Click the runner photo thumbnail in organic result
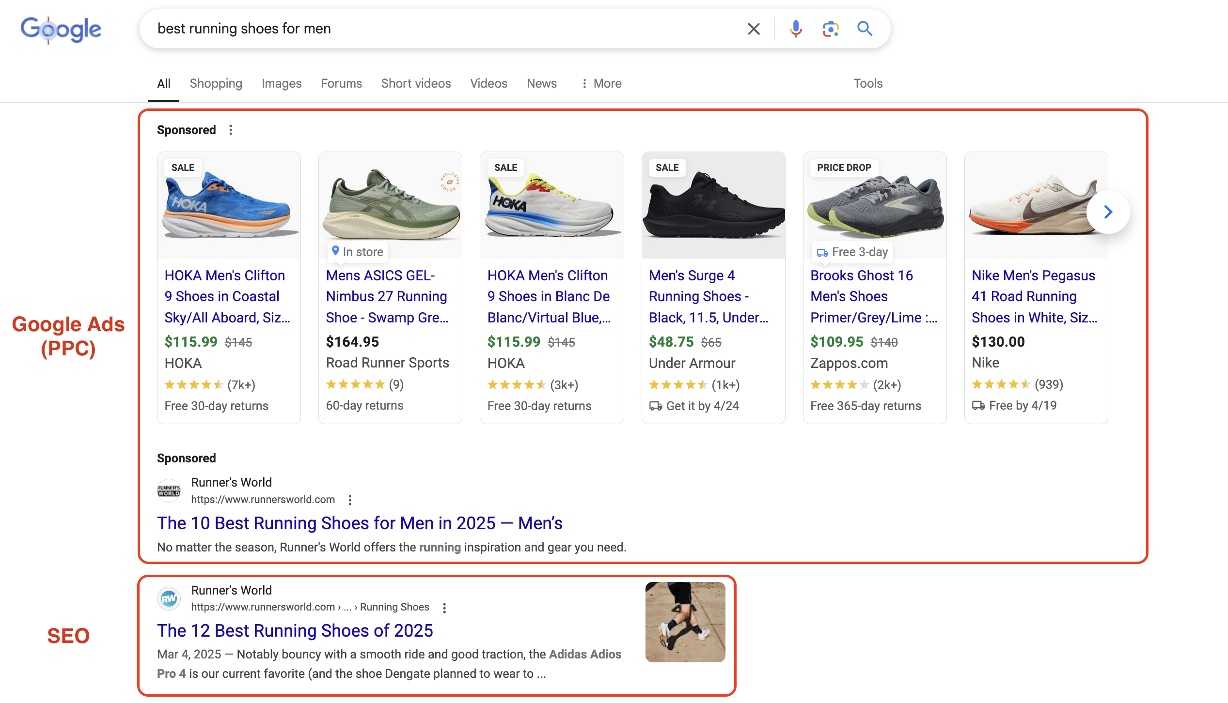The width and height of the screenshot is (1228, 703). tap(685, 622)
